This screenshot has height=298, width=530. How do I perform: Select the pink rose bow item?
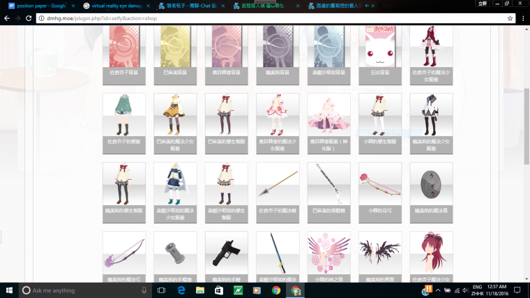(x=380, y=193)
